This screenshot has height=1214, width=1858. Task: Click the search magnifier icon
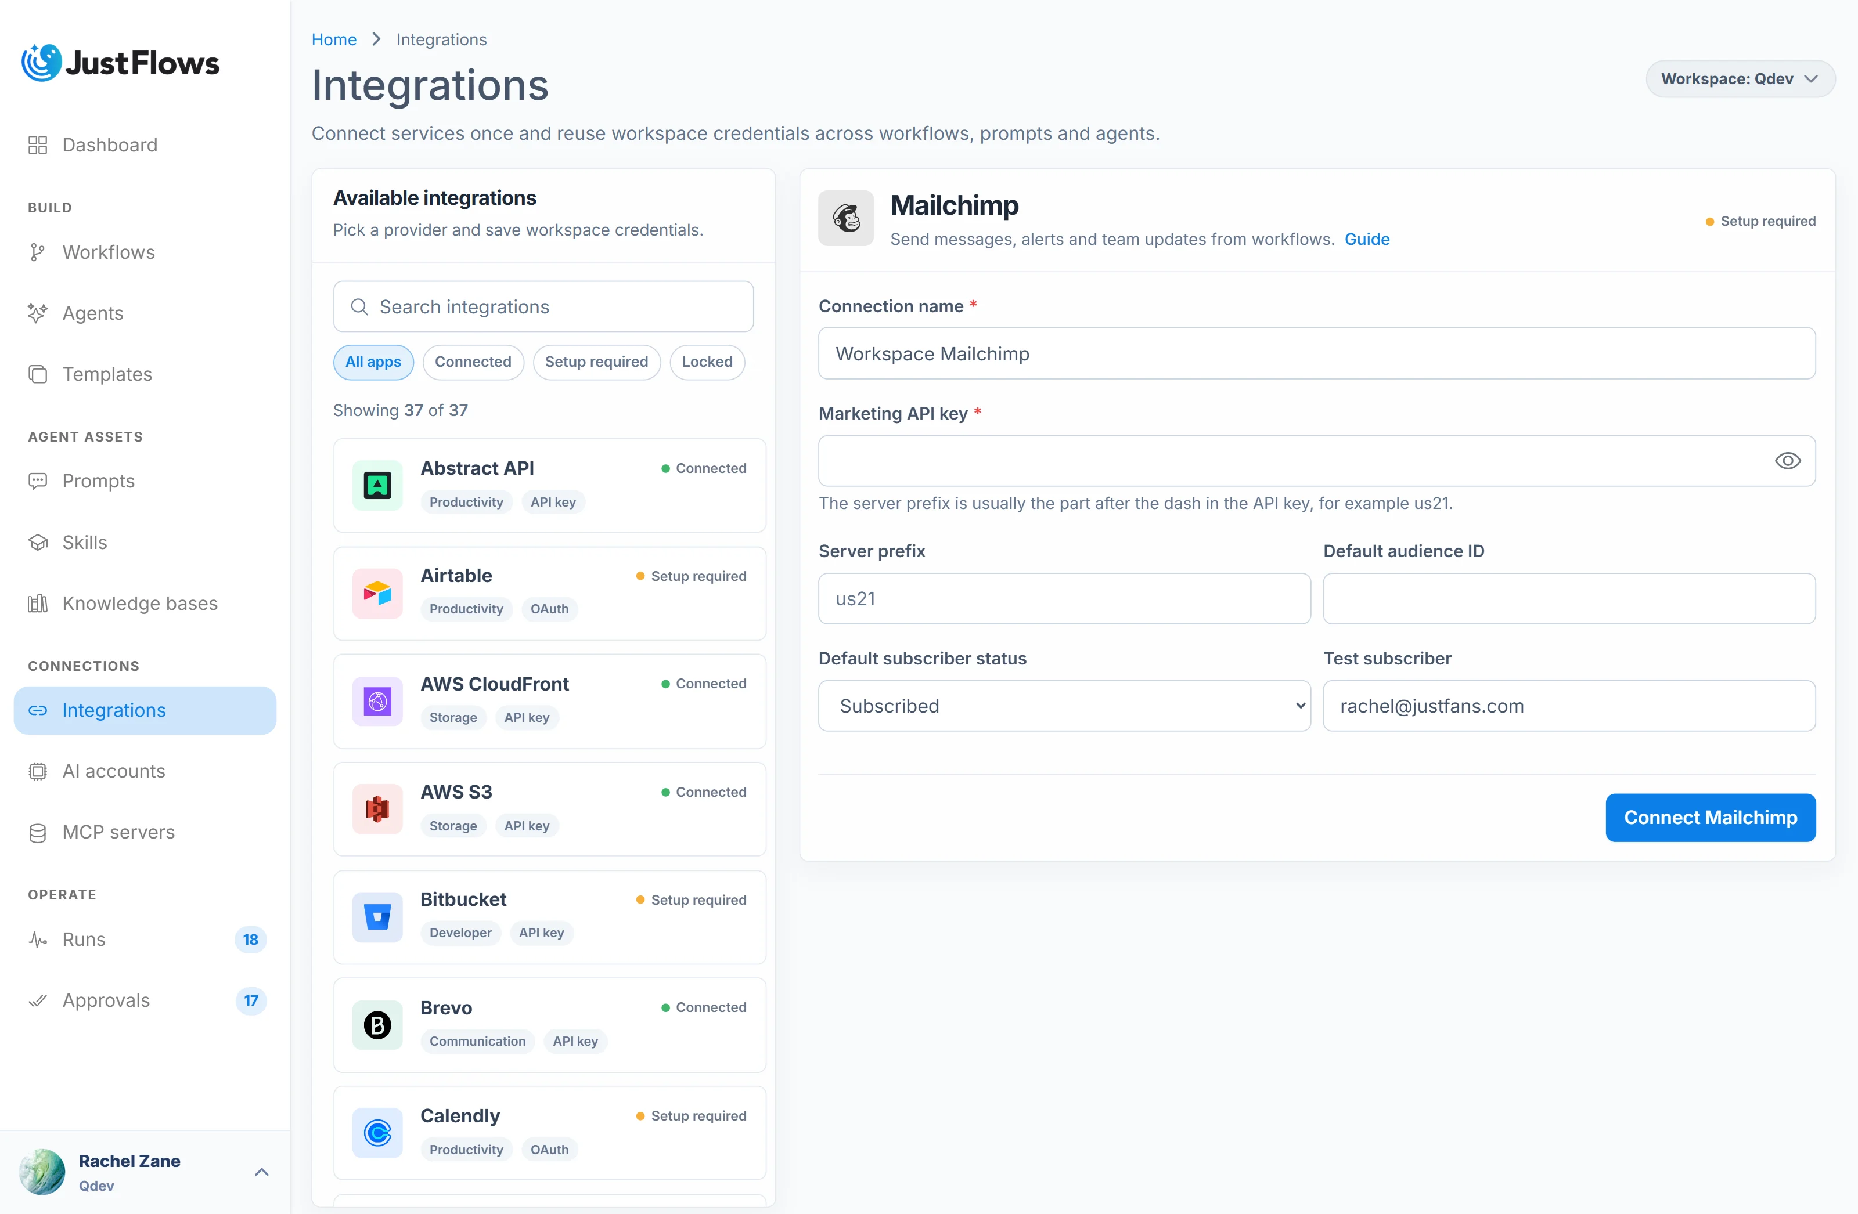[x=359, y=308]
